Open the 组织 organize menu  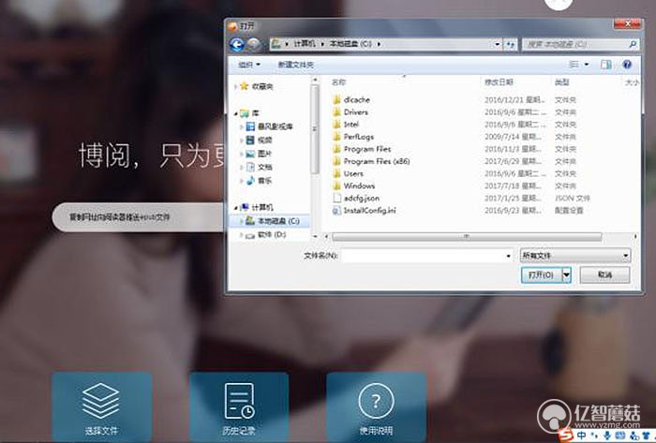point(249,65)
